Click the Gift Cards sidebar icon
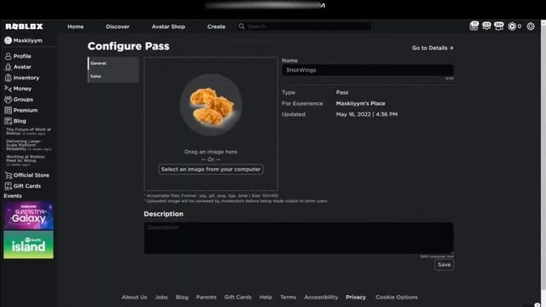Screen dimensions: 546x307 (x=8, y=186)
